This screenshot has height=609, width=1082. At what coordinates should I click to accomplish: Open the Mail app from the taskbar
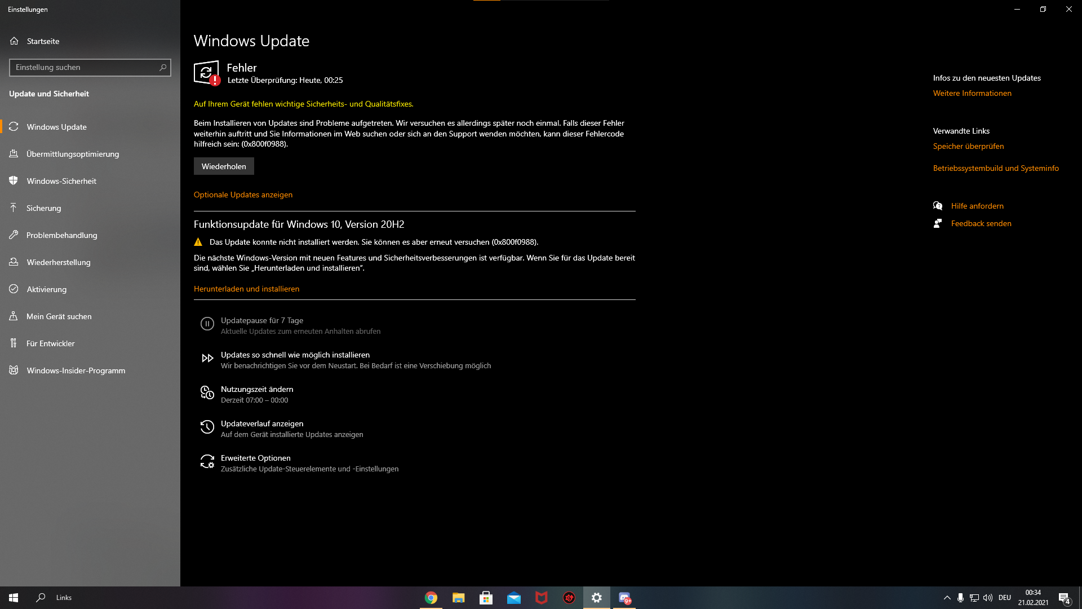tap(514, 598)
